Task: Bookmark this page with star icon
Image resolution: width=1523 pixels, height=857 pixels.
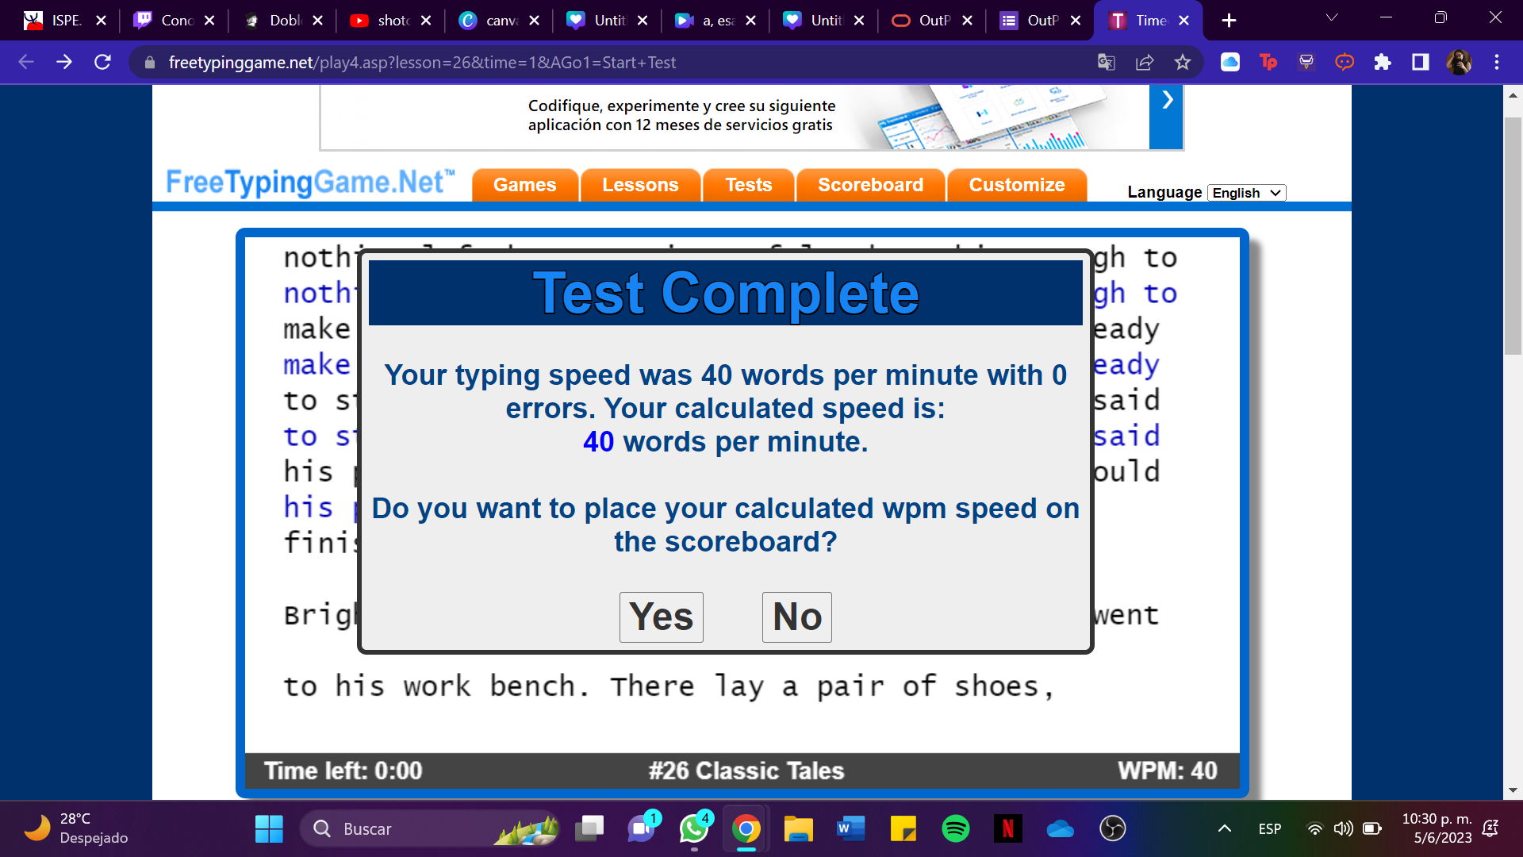Action: pos(1183,62)
